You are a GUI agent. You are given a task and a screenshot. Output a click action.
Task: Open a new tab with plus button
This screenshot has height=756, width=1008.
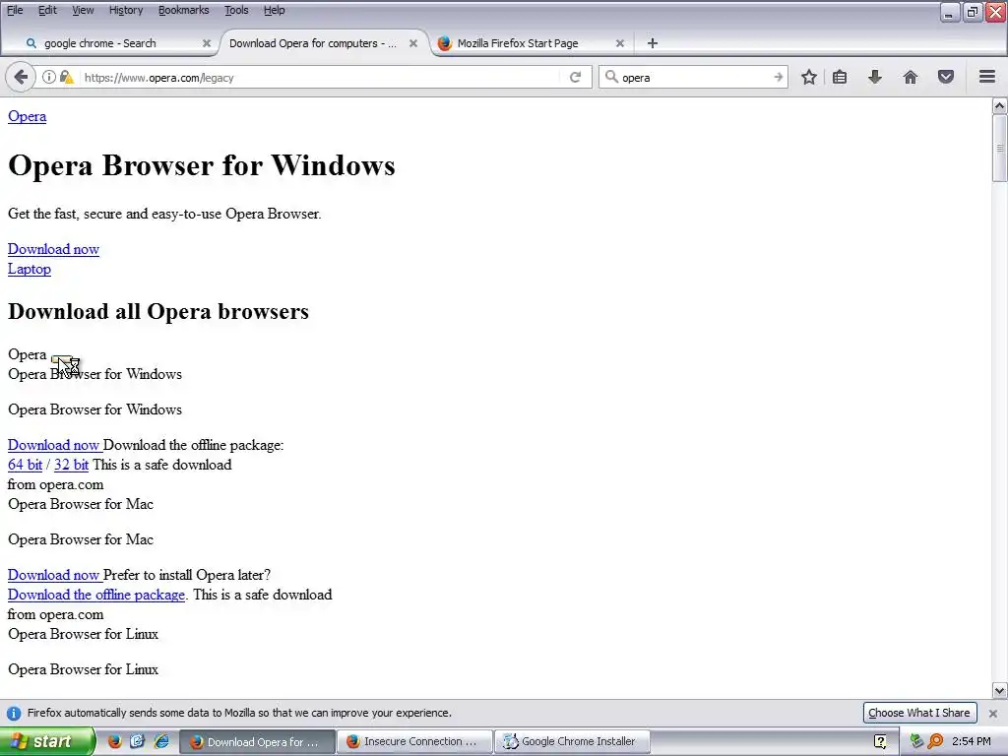[x=652, y=43]
